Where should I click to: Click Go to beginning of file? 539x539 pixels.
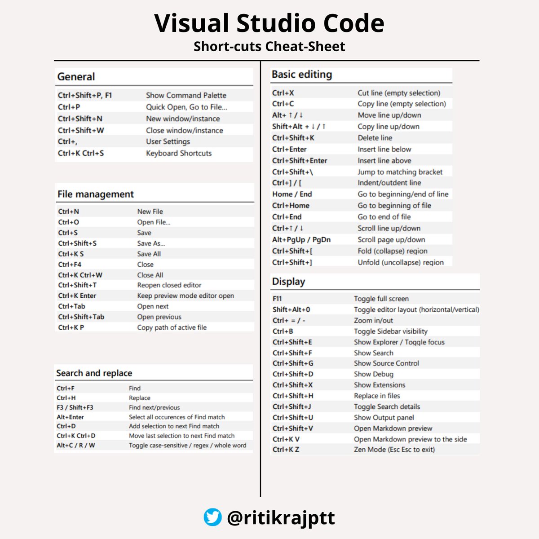(394, 206)
